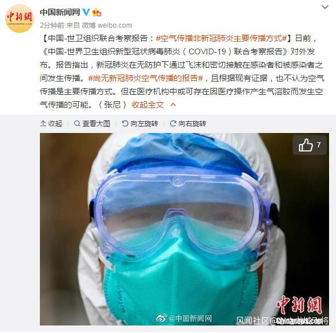Screen dimensions: 336x333
Task: Click the magnifier icon for 查看大图
Action: tap(77, 124)
